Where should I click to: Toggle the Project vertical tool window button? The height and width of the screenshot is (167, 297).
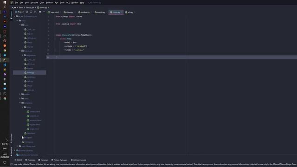[11, 15]
